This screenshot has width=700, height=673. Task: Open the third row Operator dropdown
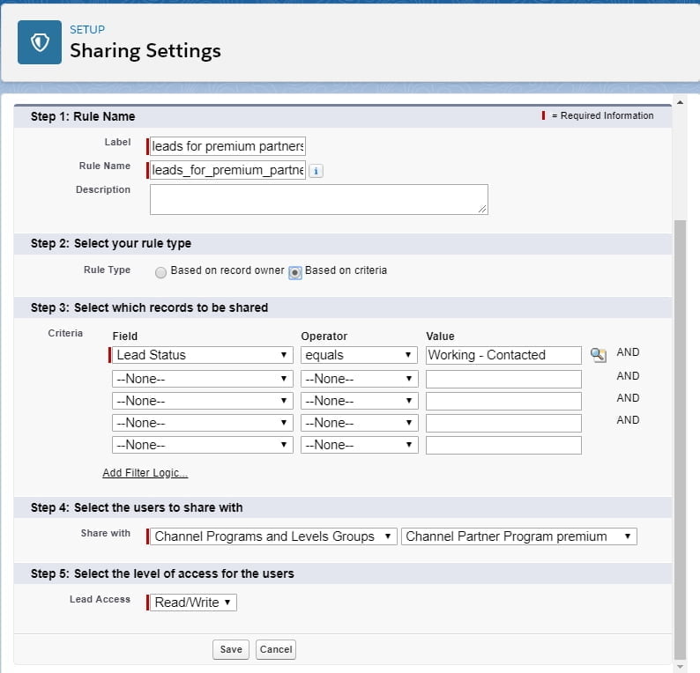pyautogui.click(x=360, y=401)
